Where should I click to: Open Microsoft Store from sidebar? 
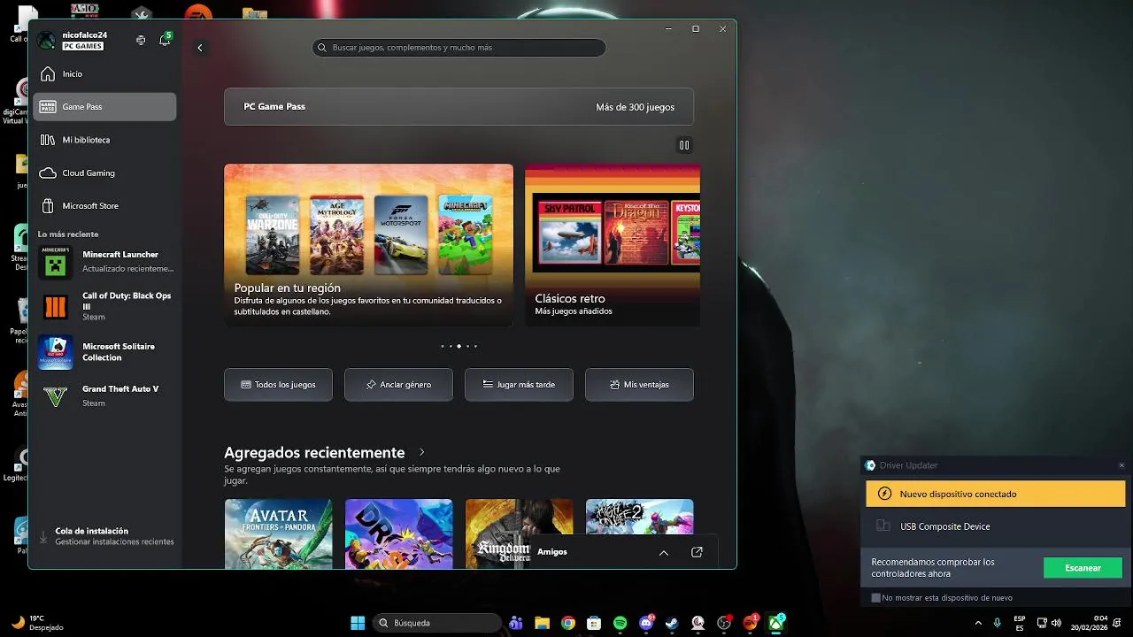104,206
